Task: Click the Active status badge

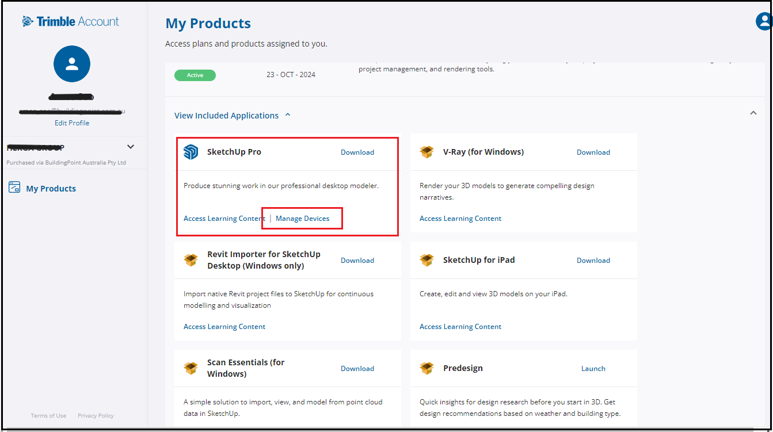Action: pos(195,75)
